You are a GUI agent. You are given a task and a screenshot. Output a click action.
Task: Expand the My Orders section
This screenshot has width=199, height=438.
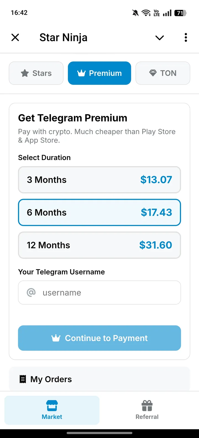pos(99,379)
